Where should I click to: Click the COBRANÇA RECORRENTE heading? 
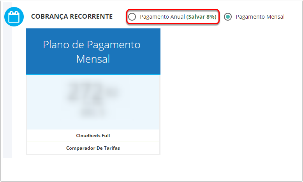point(72,17)
